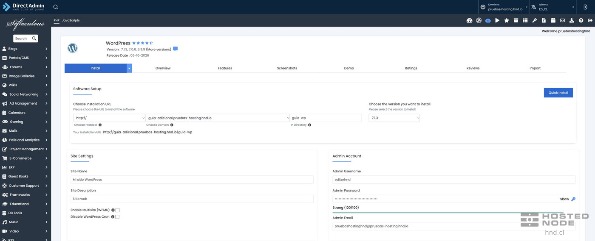The width and height of the screenshot is (595, 241).
Task: Expand the Project Management category
Action: pyautogui.click(x=25, y=149)
